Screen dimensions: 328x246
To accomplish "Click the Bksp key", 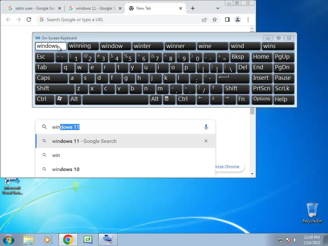I will coord(240,57).
